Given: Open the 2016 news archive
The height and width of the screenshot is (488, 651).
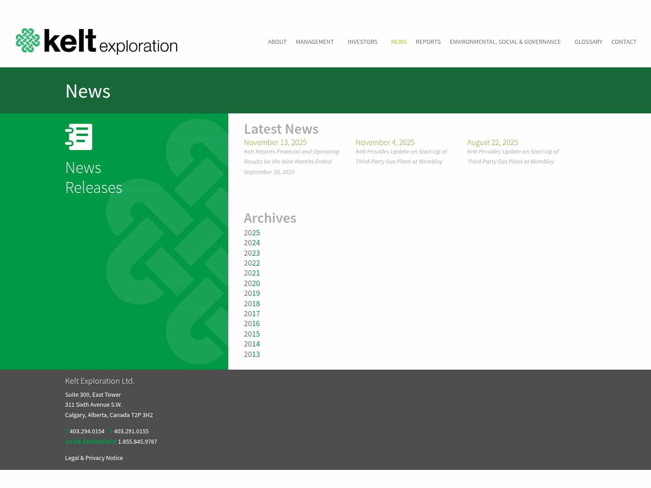Looking at the screenshot, I should coord(252,324).
